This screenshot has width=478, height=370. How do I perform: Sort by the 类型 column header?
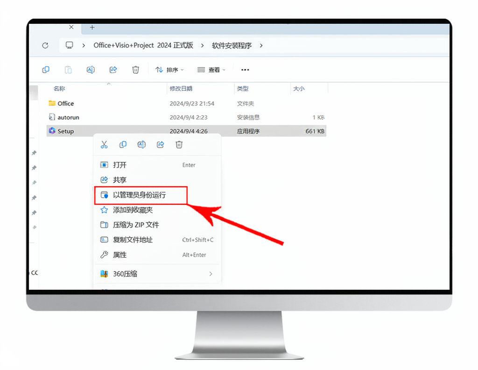(243, 88)
